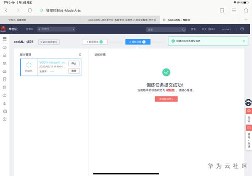
Task: Open the circled check sidebar icon
Action: [x=5, y=119]
